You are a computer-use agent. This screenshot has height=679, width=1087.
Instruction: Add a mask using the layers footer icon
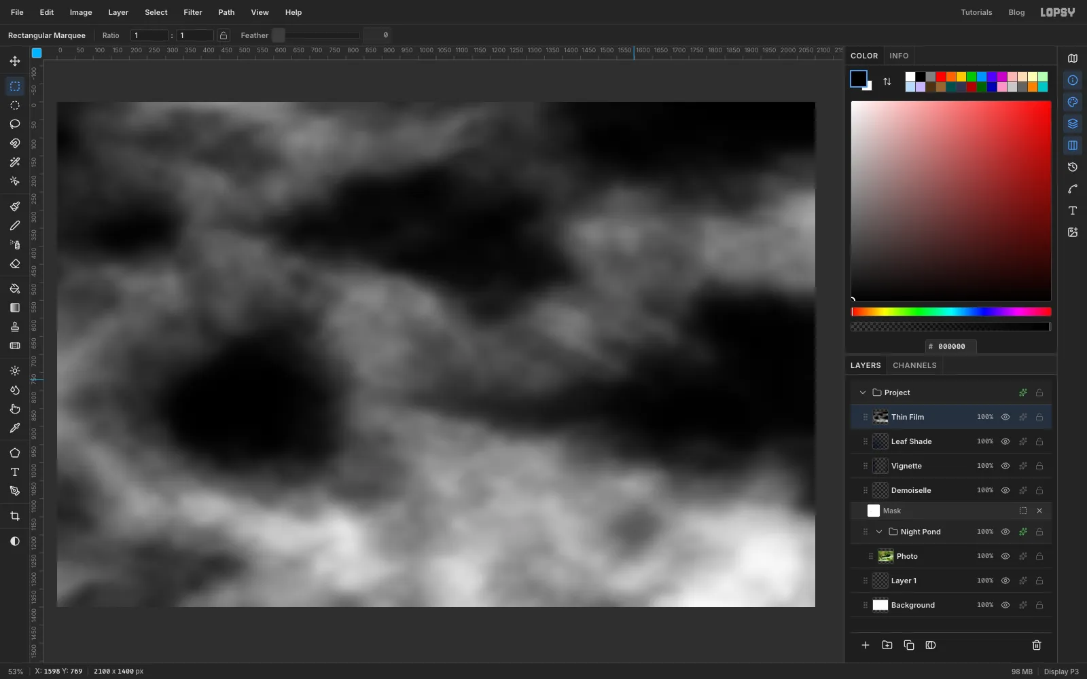pyautogui.click(x=931, y=645)
